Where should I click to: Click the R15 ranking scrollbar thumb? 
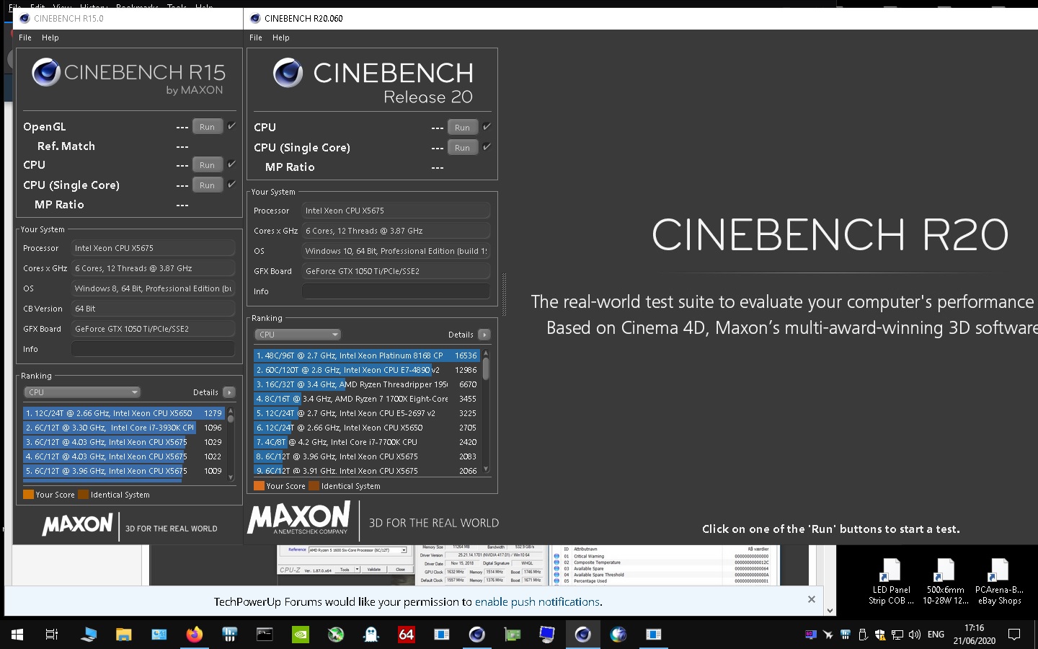pos(231,418)
